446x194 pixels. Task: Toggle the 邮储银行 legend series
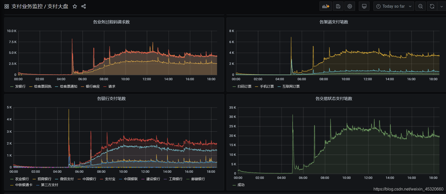198,179
